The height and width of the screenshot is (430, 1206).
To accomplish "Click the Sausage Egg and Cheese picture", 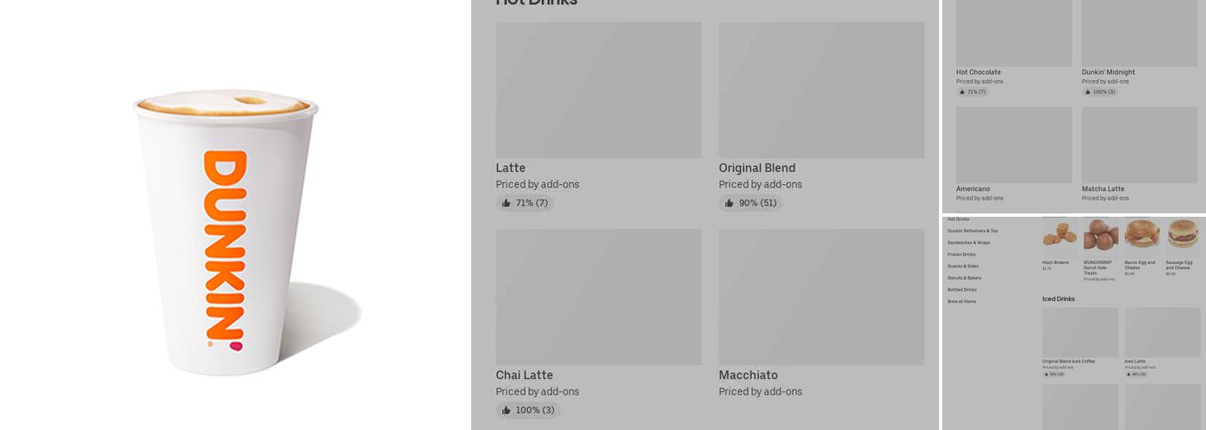I will coord(1183,234).
